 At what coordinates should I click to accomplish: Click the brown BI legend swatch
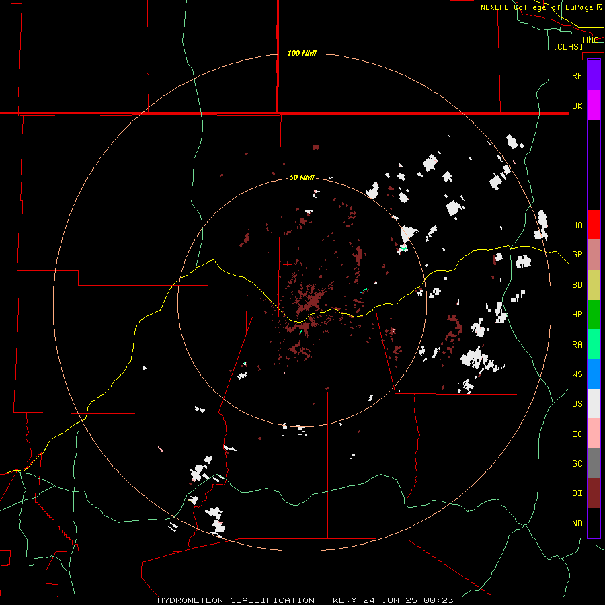coord(594,493)
